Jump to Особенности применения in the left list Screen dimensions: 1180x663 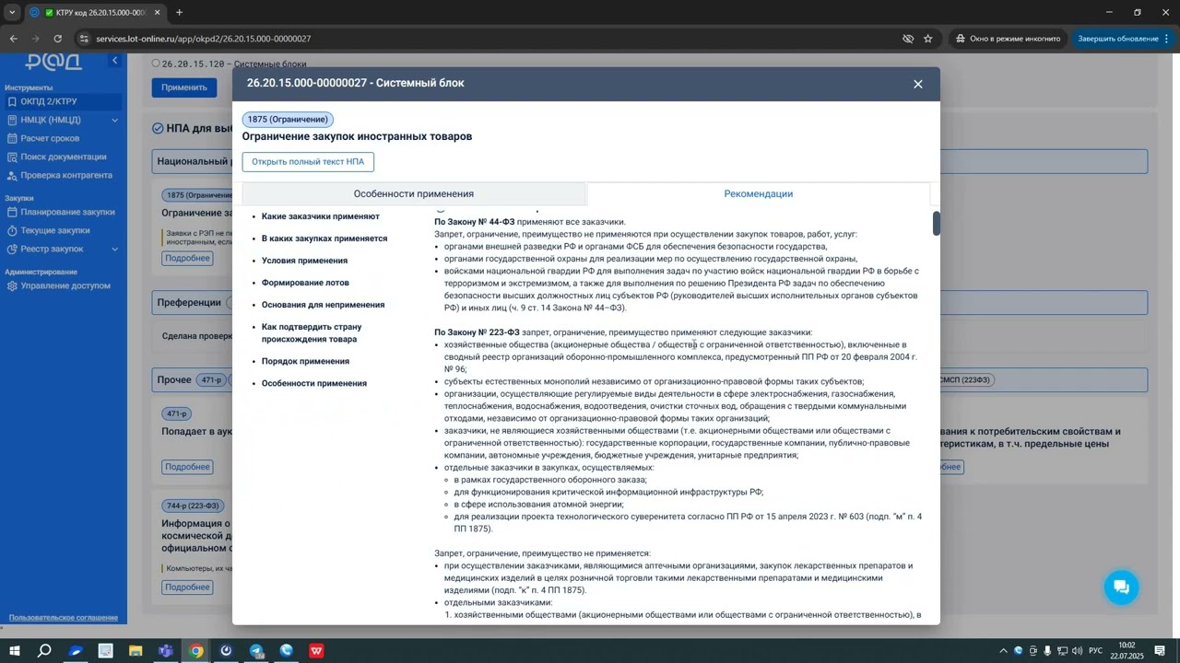(314, 383)
